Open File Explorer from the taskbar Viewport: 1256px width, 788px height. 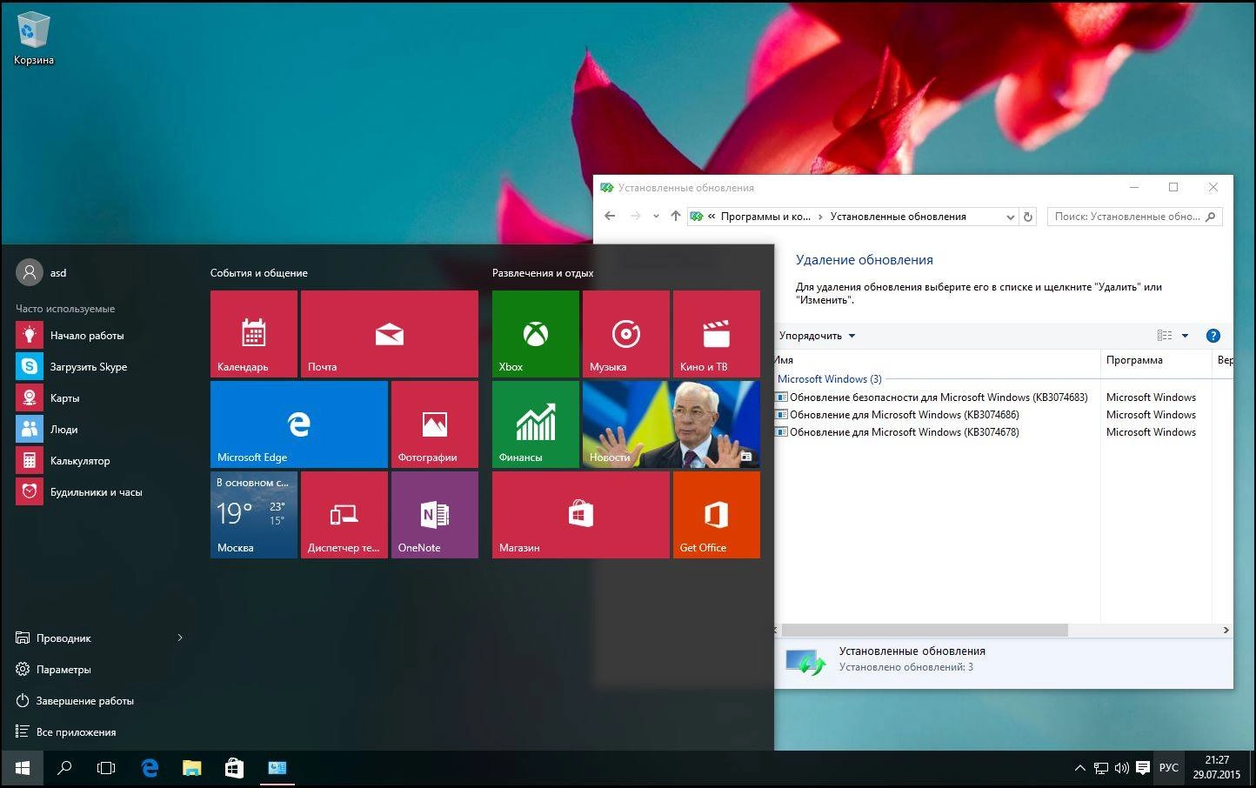coord(191,768)
